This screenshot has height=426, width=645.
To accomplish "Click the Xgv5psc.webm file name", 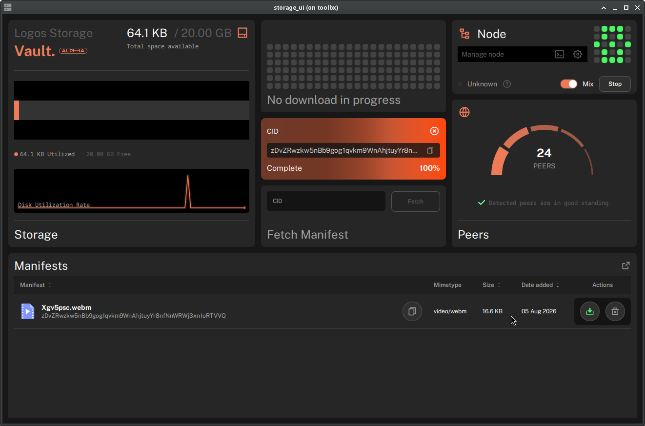I will click(x=66, y=307).
